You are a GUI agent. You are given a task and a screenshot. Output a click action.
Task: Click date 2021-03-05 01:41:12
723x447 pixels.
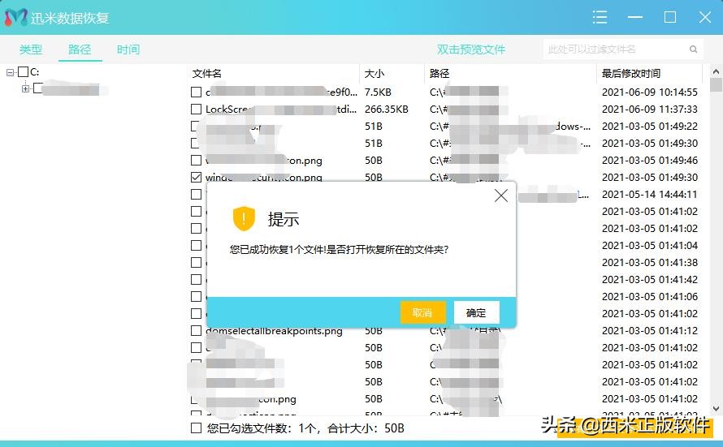pyautogui.click(x=650, y=330)
